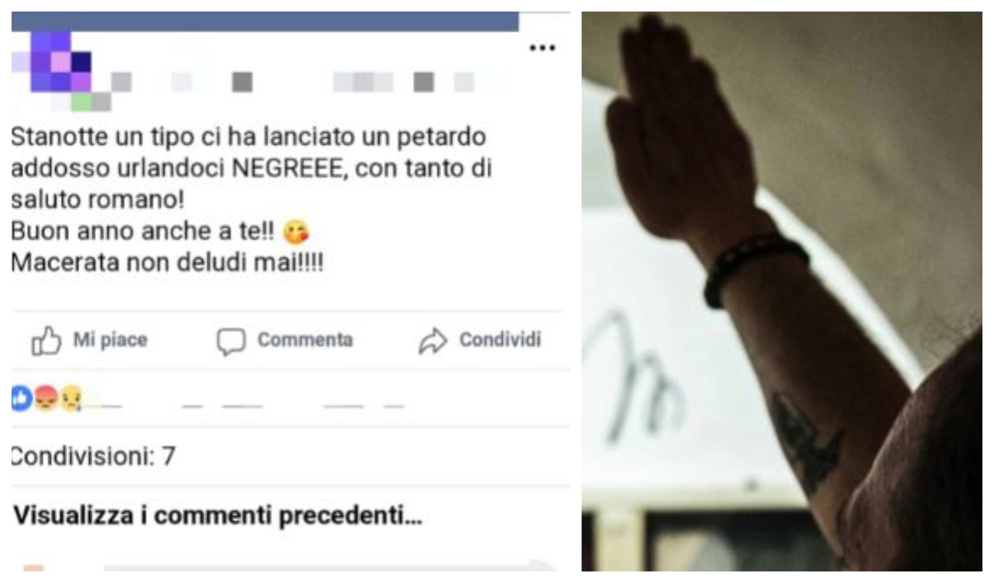
Task: Click the blue Facebook header bar
Action: [265, 21]
